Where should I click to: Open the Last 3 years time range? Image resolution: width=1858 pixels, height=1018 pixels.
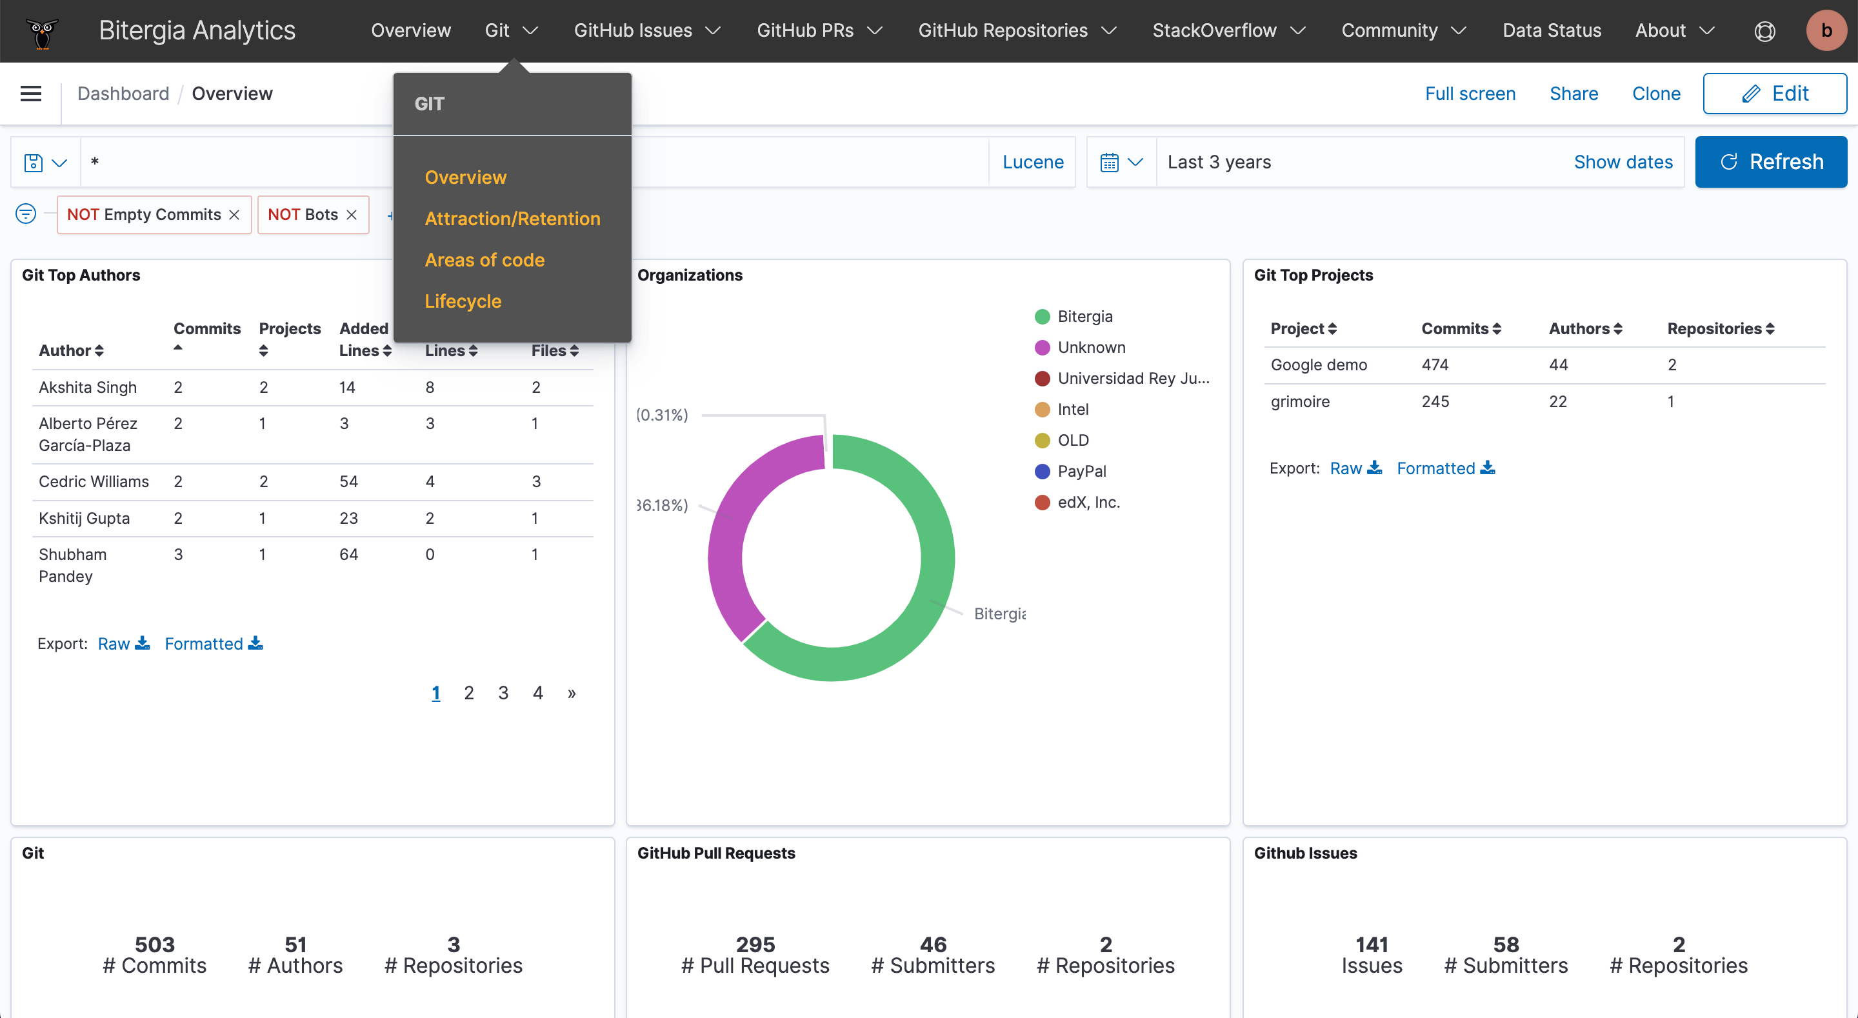click(x=1219, y=163)
